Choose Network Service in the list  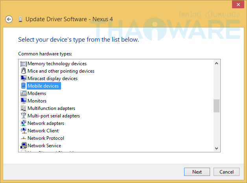click(44, 146)
